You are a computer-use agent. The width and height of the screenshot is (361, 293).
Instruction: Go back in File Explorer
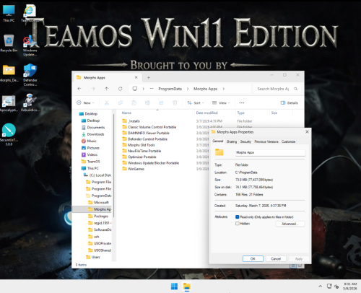coord(79,89)
